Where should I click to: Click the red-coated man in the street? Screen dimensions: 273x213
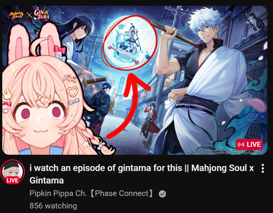click(149, 122)
